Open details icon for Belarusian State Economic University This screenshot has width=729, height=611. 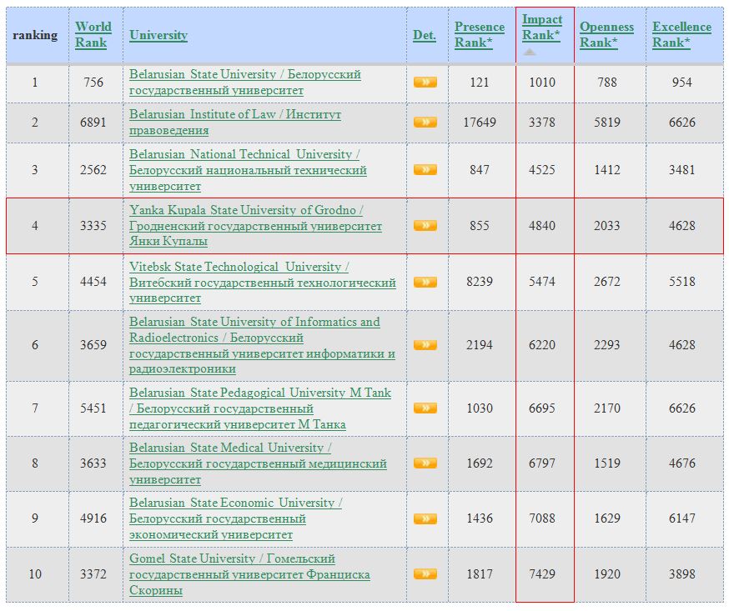[x=425, y=518]
